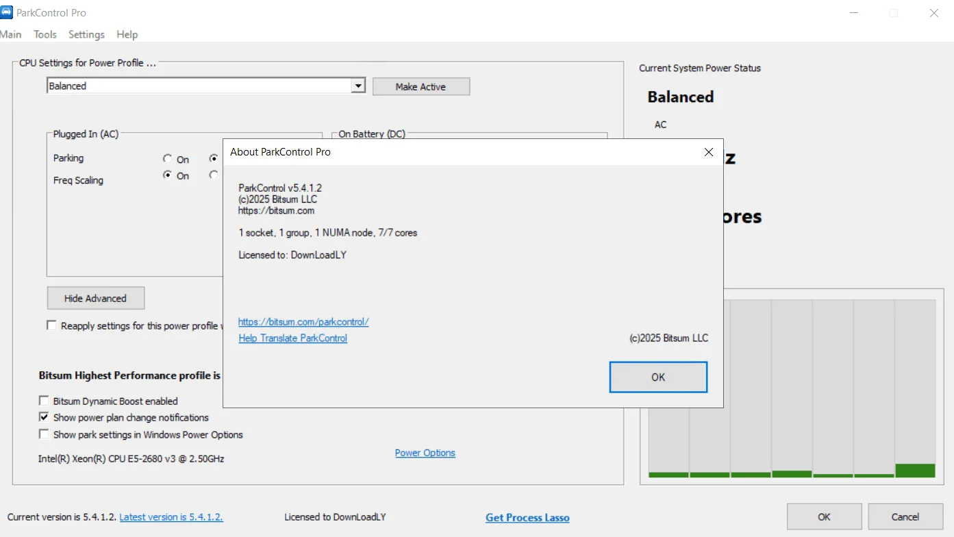Uncheck Show power plan change notifications
Image resolution: width=954 pixels, height=537 pixels.
44,417
